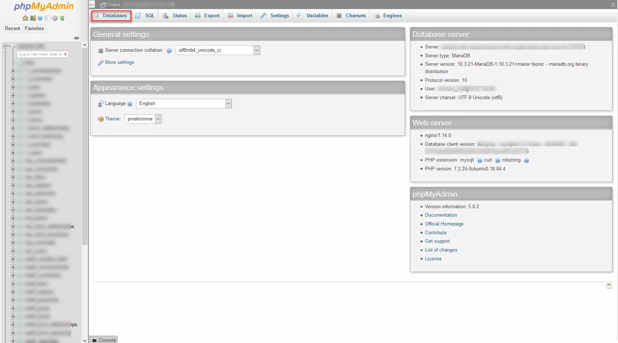Click the Theme palette icon
Viewport: 618px width, 343px height.
[101, 119]
